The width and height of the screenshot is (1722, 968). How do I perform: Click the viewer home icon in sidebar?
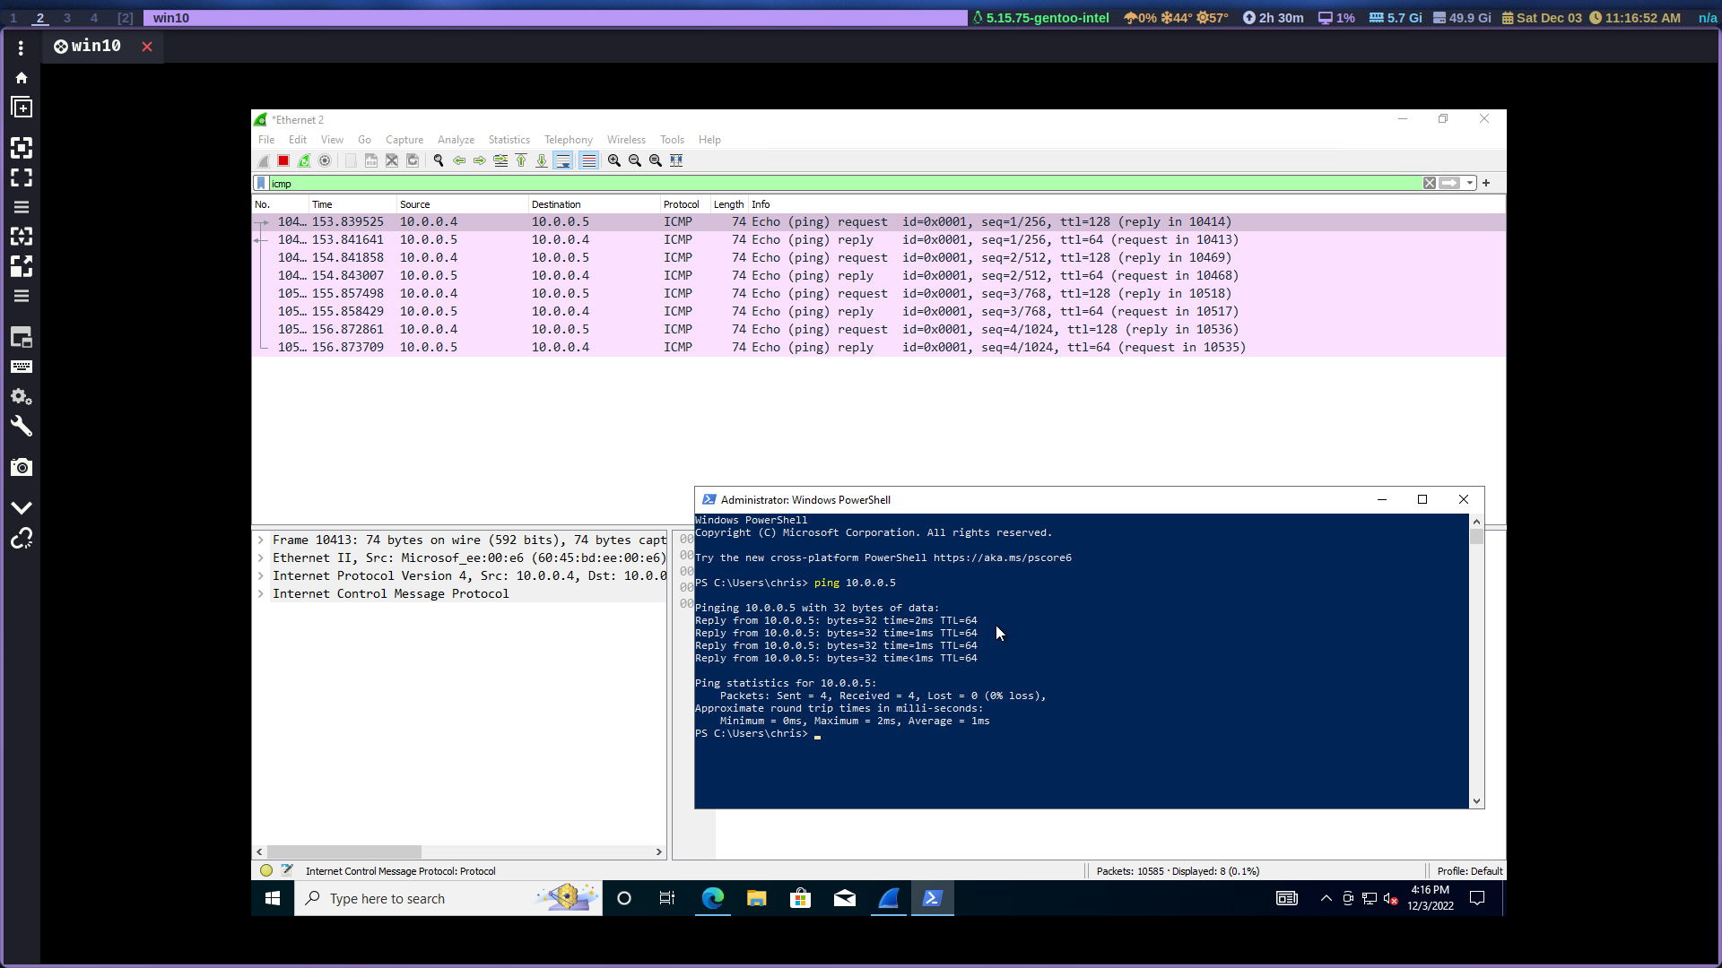22,78
